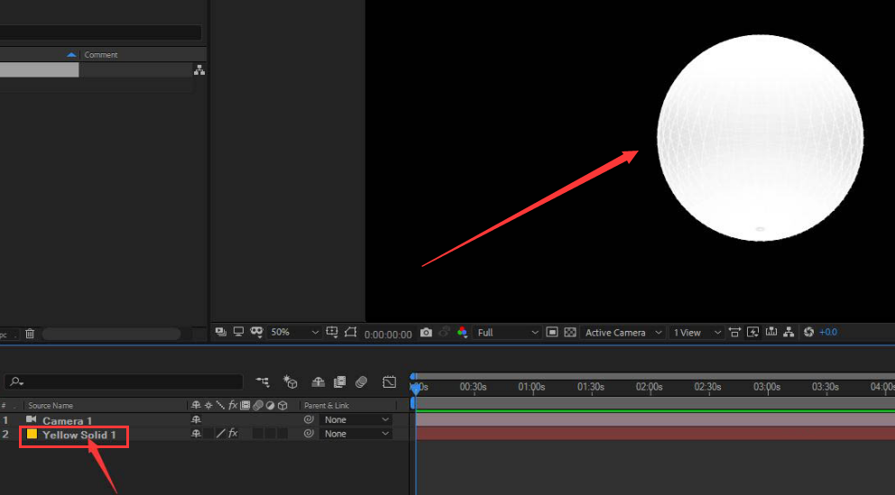Open the Full resolution dropdown
This screenshot has width=895, height=495.
point(507,333)
